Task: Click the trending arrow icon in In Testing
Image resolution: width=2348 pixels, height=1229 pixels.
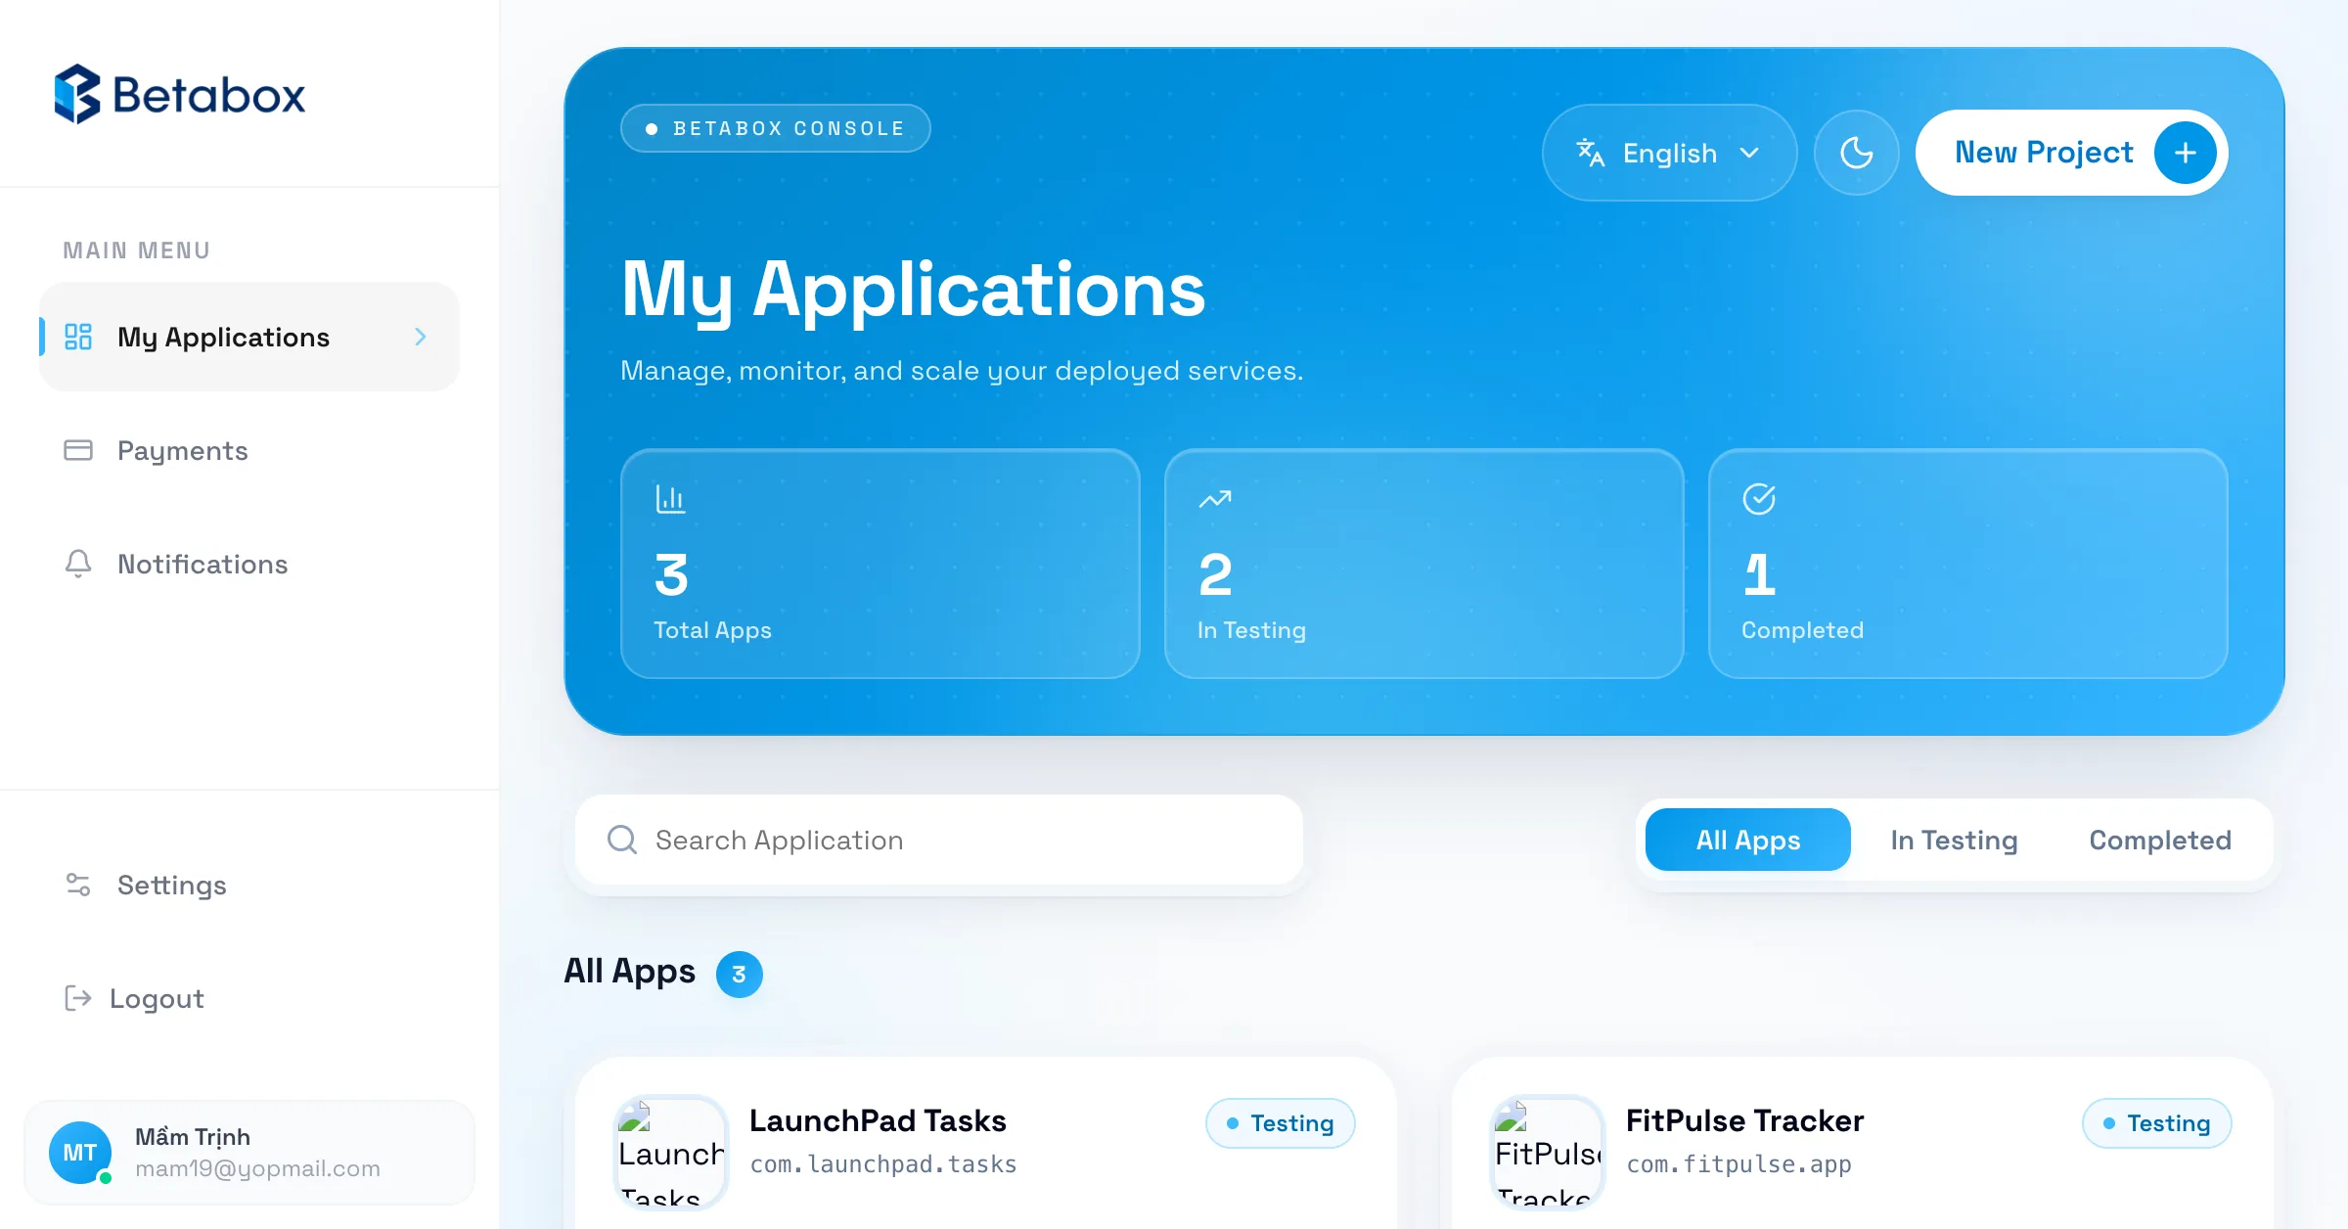Action: click(1215, 499)
